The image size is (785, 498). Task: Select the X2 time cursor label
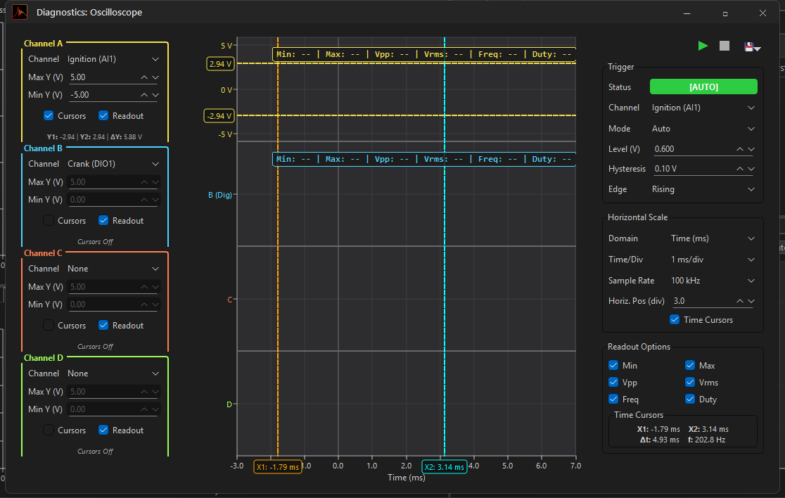445,467
